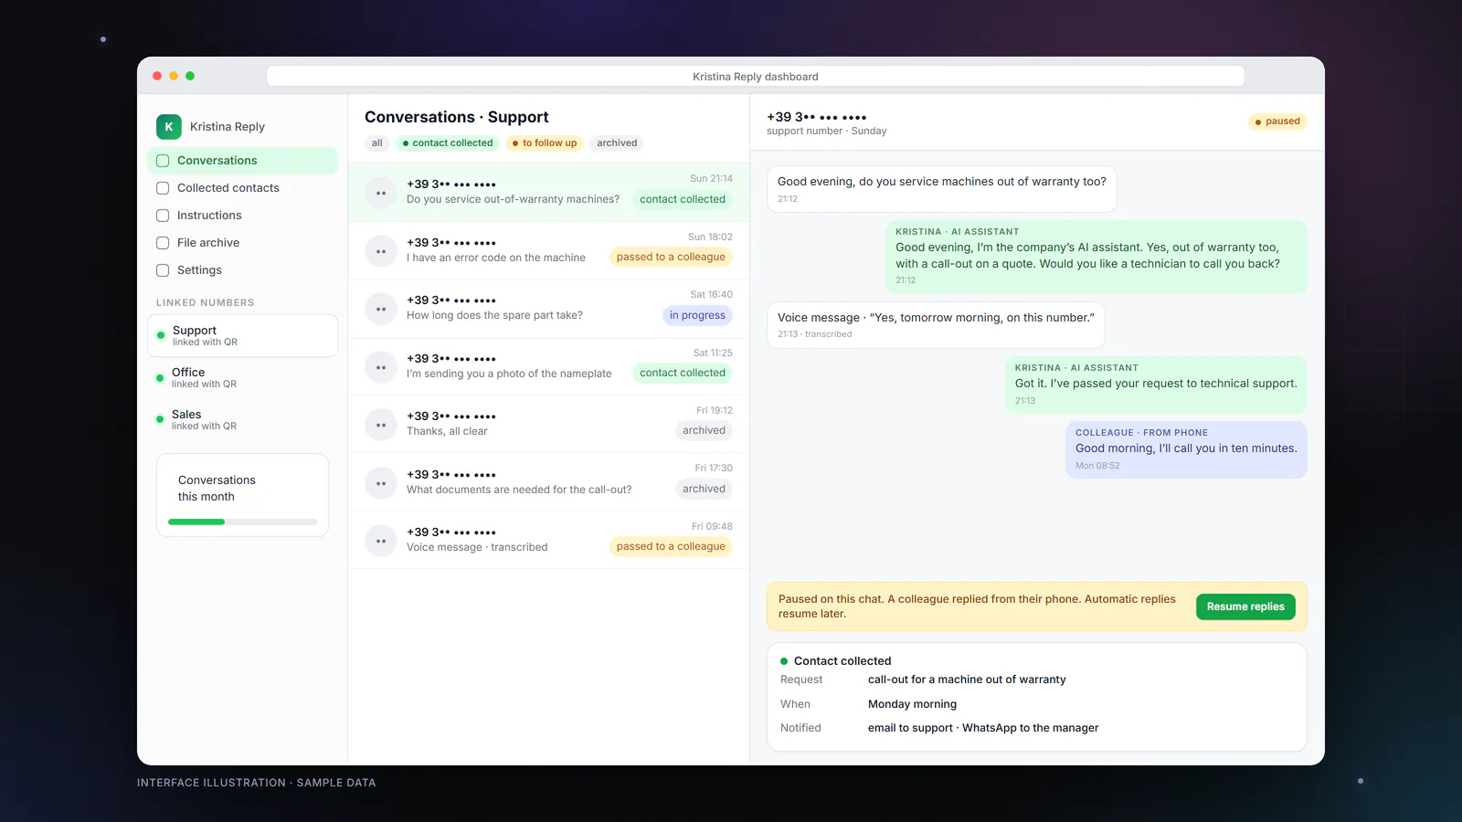Click the Contact collected green dot
The height and width of the screenshot is (822, 1462).
784,661
